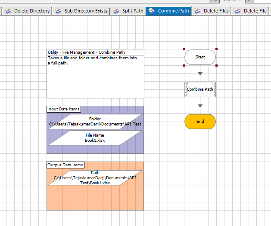Select the orange End stage
Viewport: 271px width, 226px height.
(200, 122)
